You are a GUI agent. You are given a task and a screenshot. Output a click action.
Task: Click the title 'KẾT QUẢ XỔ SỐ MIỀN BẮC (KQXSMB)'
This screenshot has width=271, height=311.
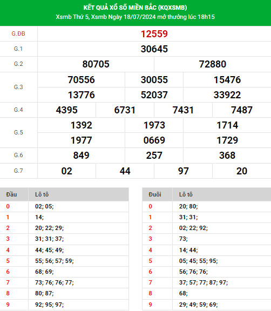point(135,8)
